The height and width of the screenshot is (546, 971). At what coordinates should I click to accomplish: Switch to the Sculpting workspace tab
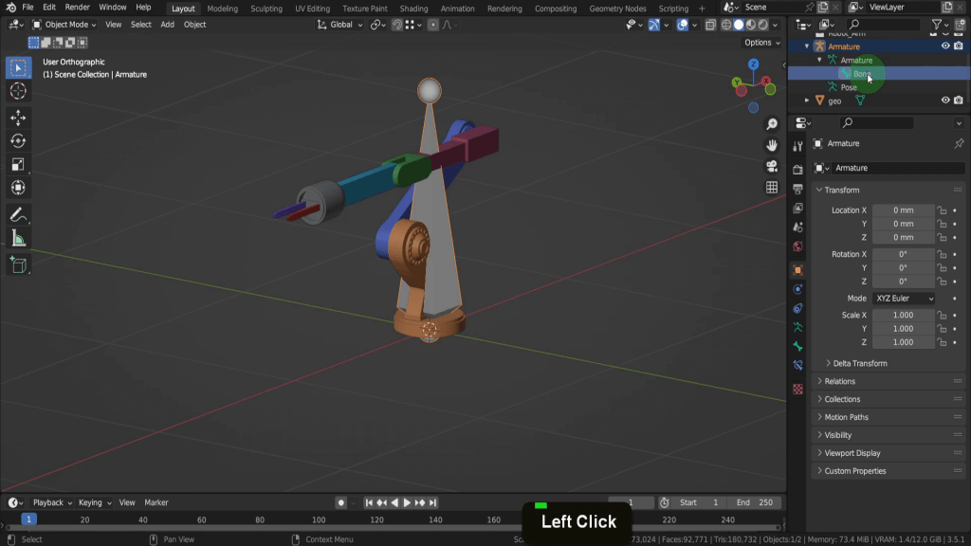[x=266, y=9]
